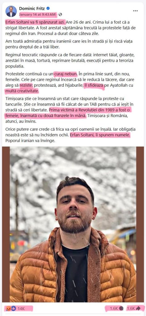Click the highlighted phrase 'curaj nebun'
Image resolution: width=146 pixels, height=316 pixels.
click(66, 74)
